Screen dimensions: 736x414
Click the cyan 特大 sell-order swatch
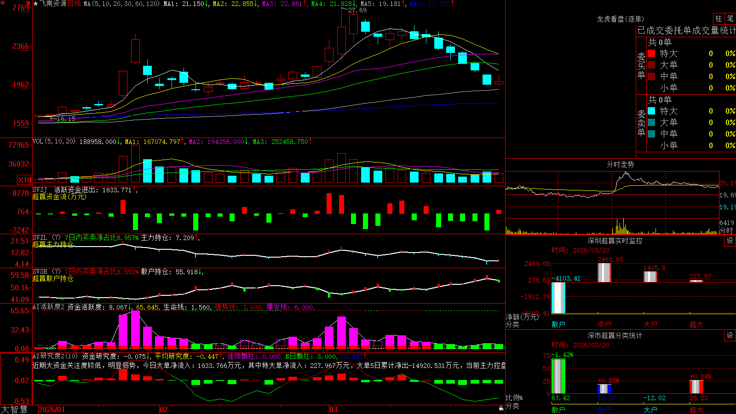[x=651, y=111]
